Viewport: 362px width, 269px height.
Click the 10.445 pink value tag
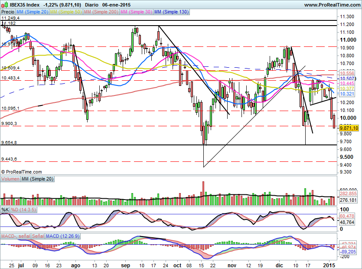pos(347,83)
